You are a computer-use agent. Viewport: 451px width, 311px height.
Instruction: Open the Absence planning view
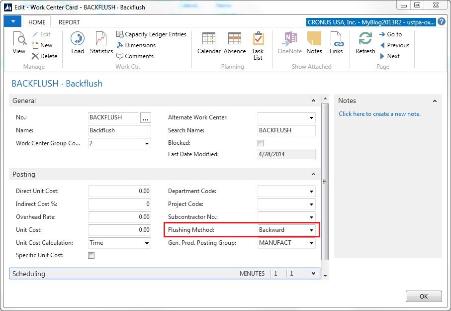coord(235,43)
